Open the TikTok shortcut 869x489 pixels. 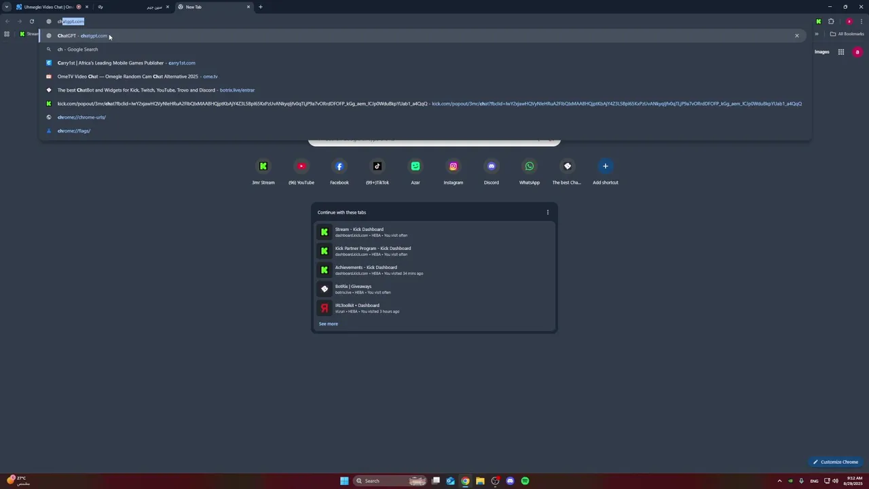(377, 172)
